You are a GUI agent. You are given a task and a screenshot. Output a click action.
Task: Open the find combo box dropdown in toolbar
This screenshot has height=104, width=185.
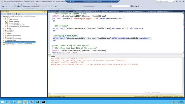(x=129, y=6)
